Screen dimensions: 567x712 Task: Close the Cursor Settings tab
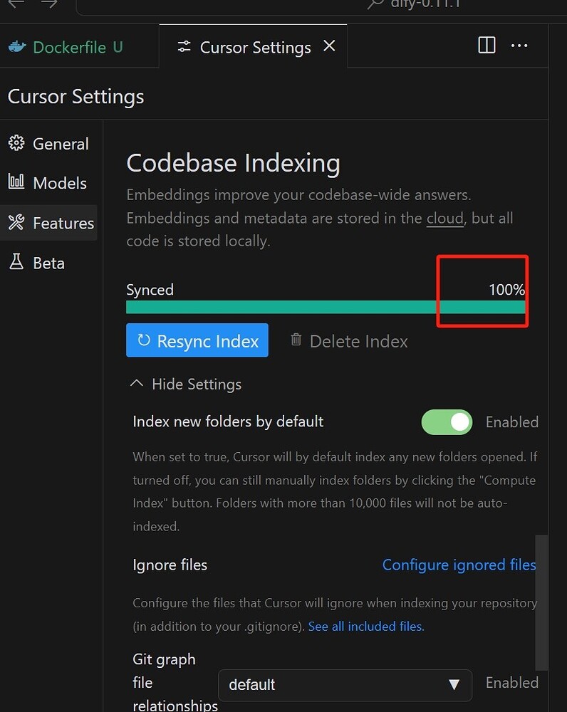pyautogui.click(x=329, y=46)
